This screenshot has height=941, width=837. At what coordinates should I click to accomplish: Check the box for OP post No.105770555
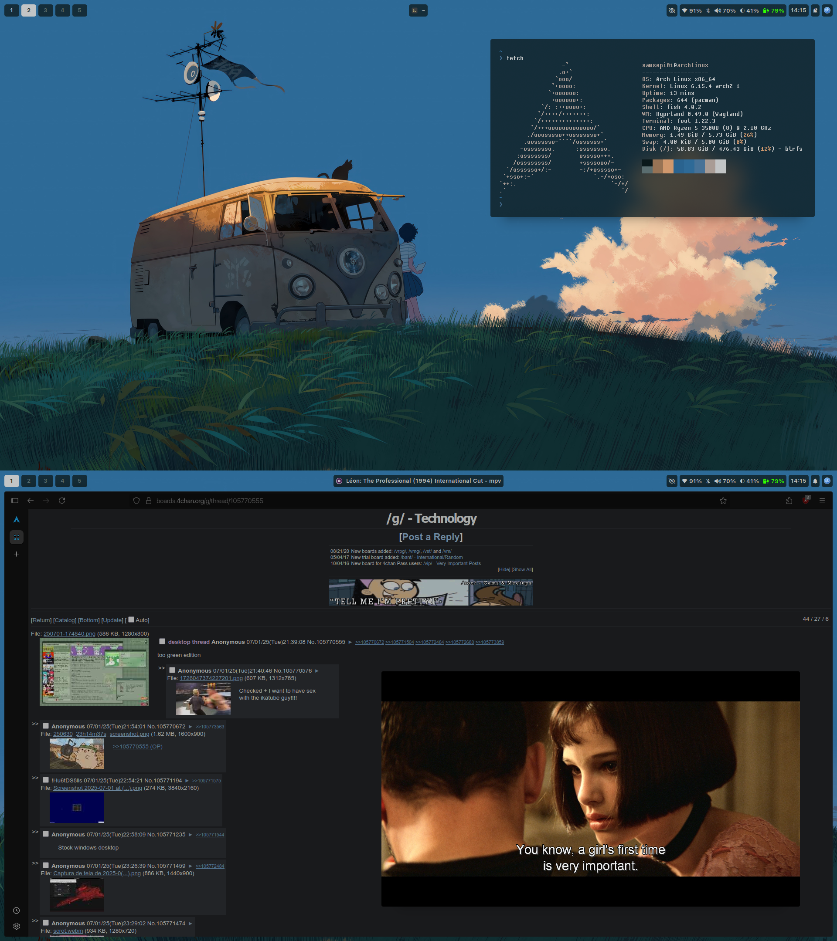tap(162, 641)
